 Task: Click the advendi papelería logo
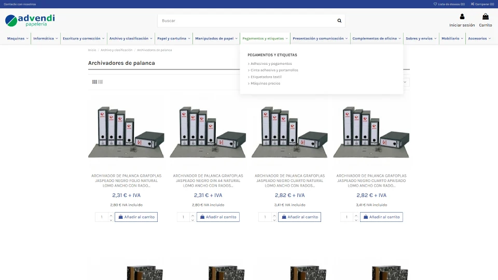point(30,20)
